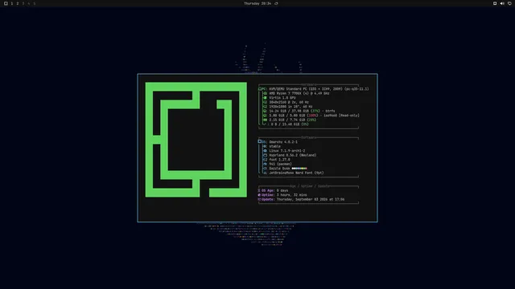Click the Hyprland 0.56.2 (Wayland) text

coord(292,155)
